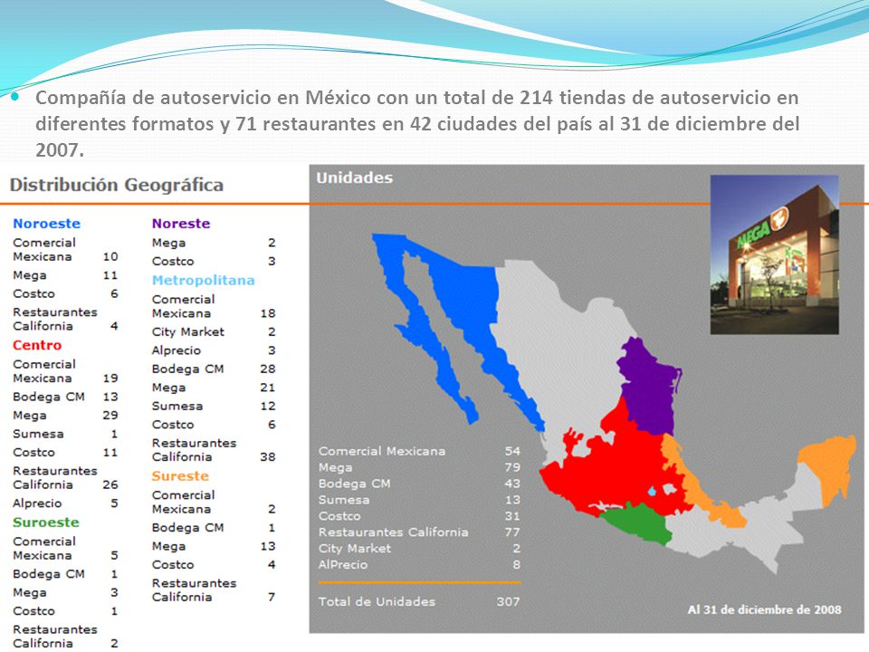
Task: Click the light blue Metropolitana dot on map
Action: [653, 491]
